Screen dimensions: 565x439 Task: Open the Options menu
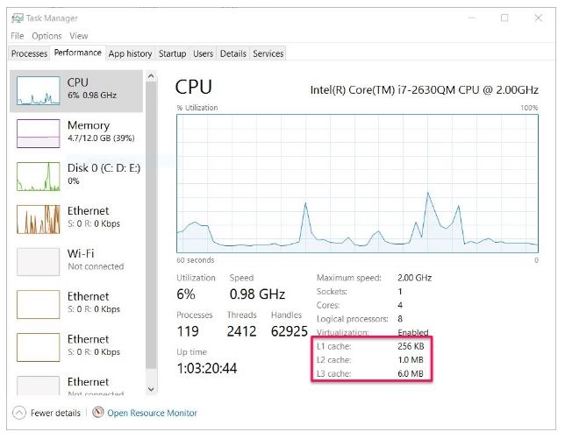pyautogui.click(x=46, y=36)
